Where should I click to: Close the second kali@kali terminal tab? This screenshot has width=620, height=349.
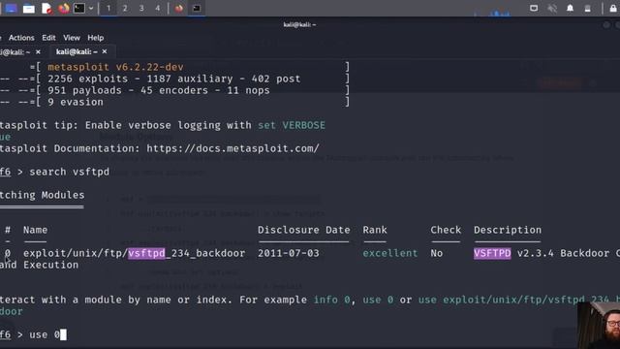[x=105, y=51]
